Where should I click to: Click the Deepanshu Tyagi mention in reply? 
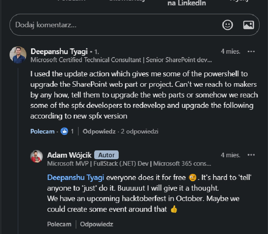coord(76,178)
